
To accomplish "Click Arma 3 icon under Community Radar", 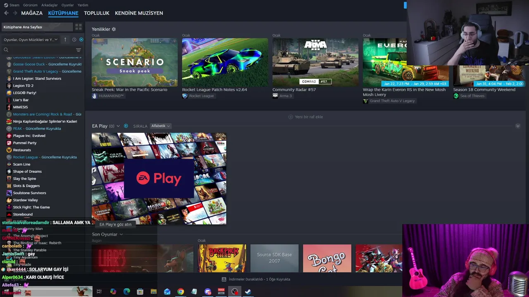I will tap(275, 96).
